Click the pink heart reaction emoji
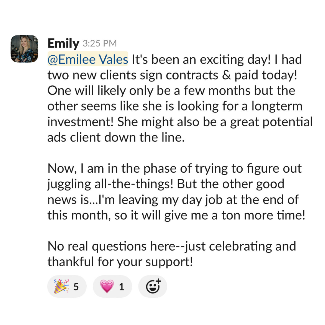Viewport: 325px width, 325px height. (107, 286)
